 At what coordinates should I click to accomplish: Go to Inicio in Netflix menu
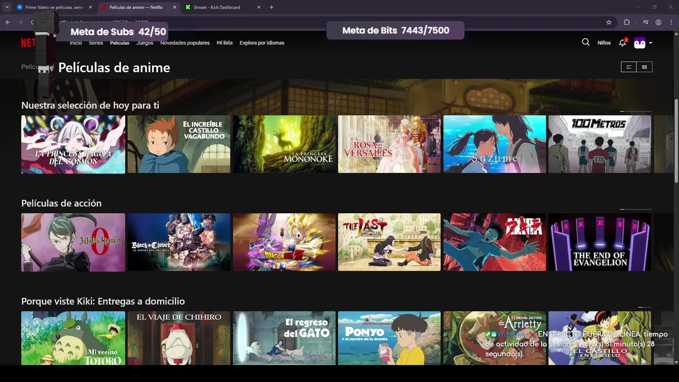click(76, 43)
